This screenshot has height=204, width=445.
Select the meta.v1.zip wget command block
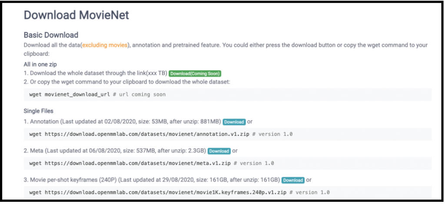click(228, 164)
